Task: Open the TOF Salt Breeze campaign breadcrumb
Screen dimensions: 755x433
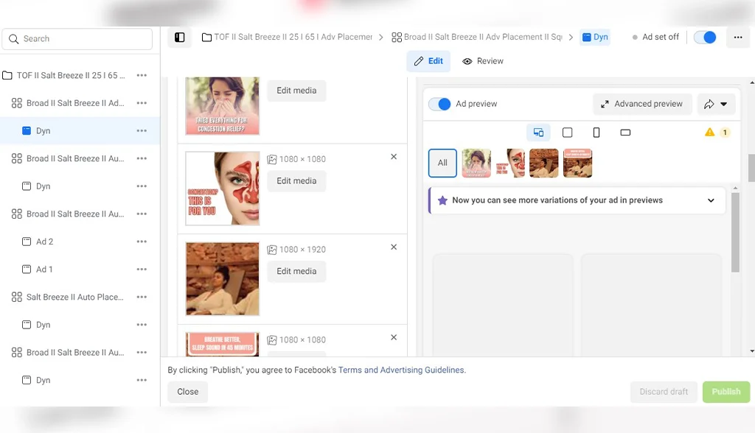Action: point(287,38)
